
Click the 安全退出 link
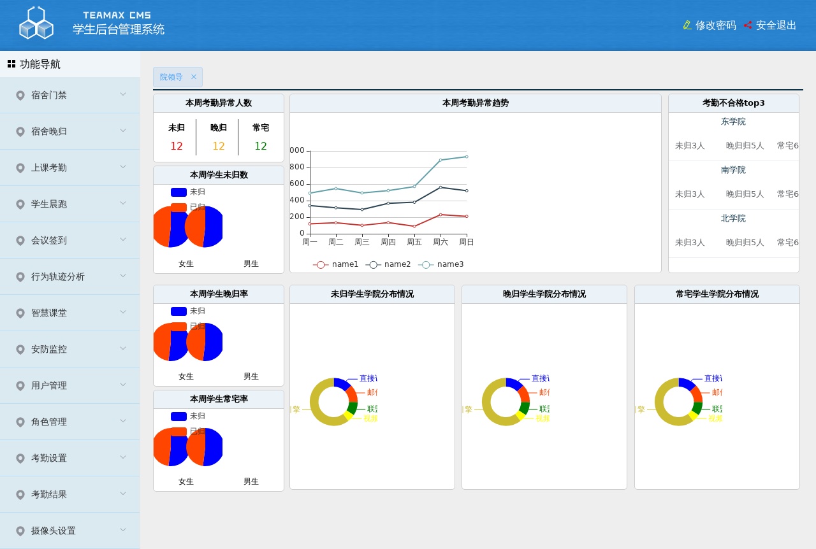tap(776, 25)
